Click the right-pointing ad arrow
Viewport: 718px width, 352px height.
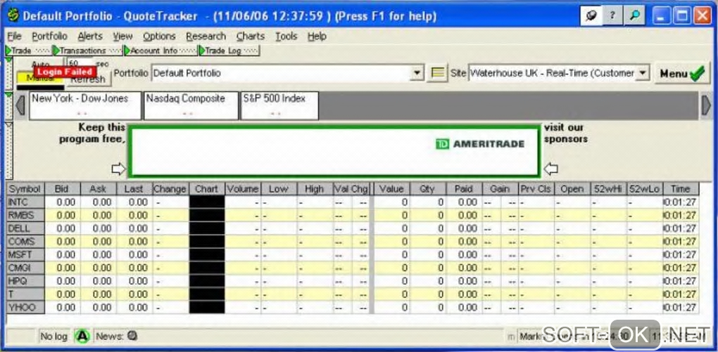(x=118, y=169)
